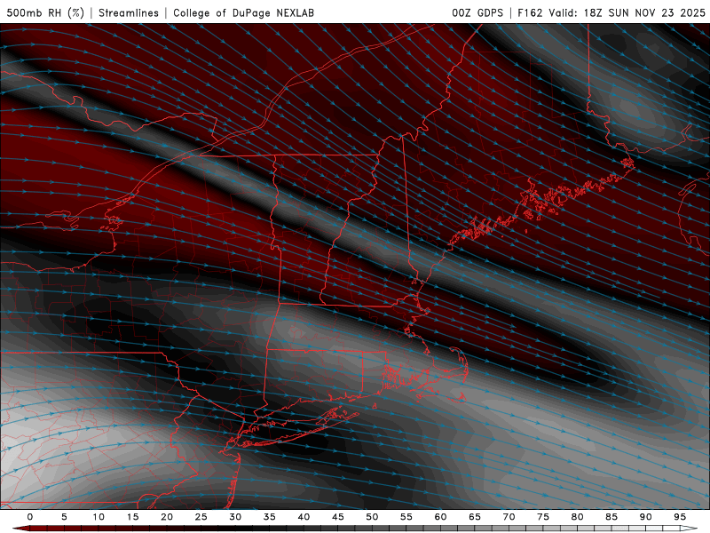Click the colorbar label "5"
Image resolution: width=710 pixels, height=533 pixels.
click(64, 517)
